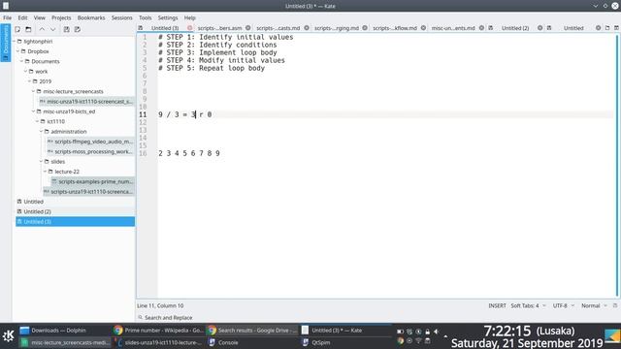Collapse the Dropbox folder in the tree

[17, 51]
